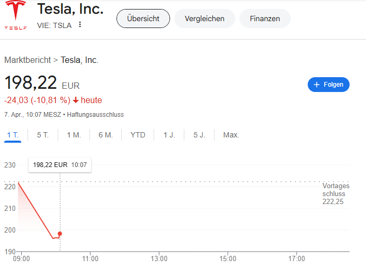The height and width of the screenshot is (268, 366).
Task: Open the Finanzen tab
Action: point(265,19)
